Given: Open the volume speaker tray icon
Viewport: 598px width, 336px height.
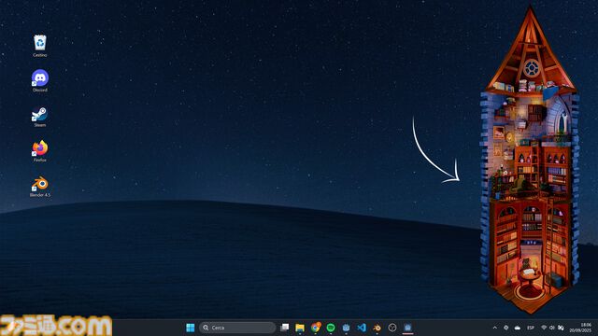Looking at the screenshot, I should click(552, 328).
